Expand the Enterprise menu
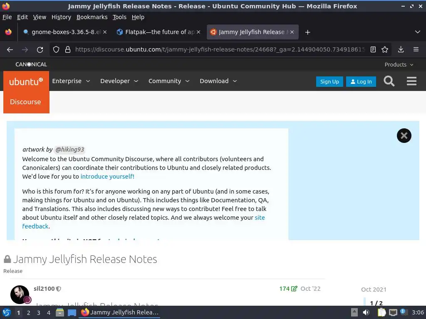Viewport: 426px width, 319px height. (x=71, y=81)
